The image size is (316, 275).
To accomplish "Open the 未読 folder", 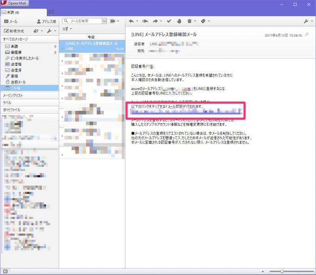I will (30, 46).
